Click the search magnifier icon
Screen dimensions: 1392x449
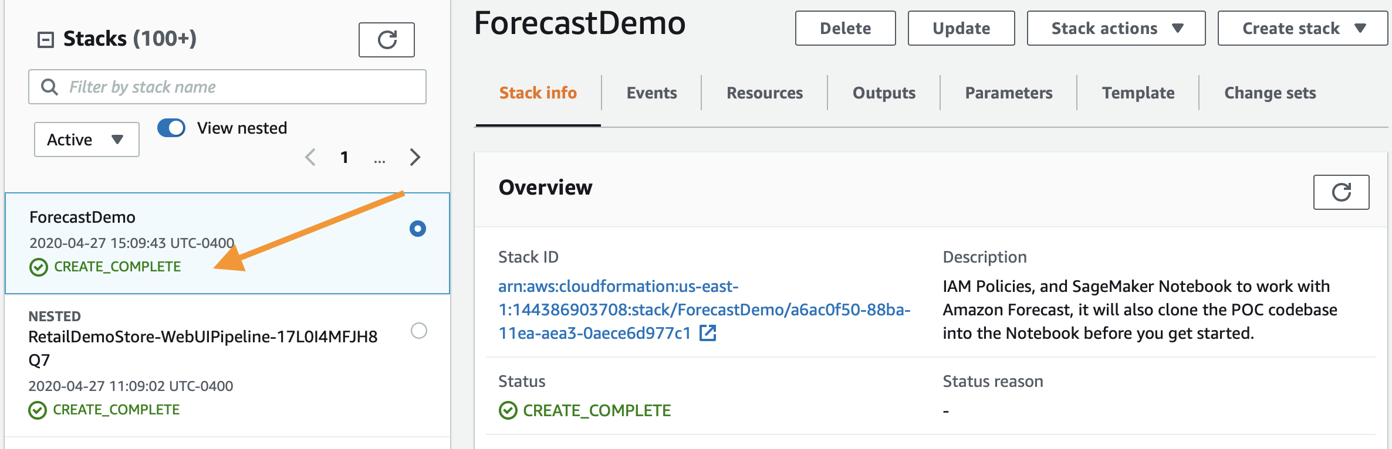(x=49, y=87)
